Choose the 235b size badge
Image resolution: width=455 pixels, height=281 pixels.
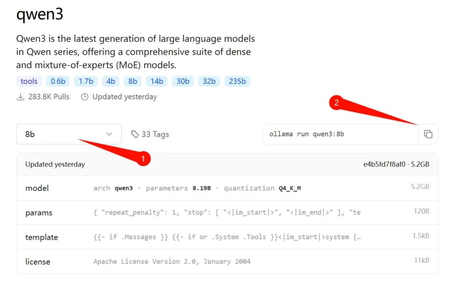(237, 81)
